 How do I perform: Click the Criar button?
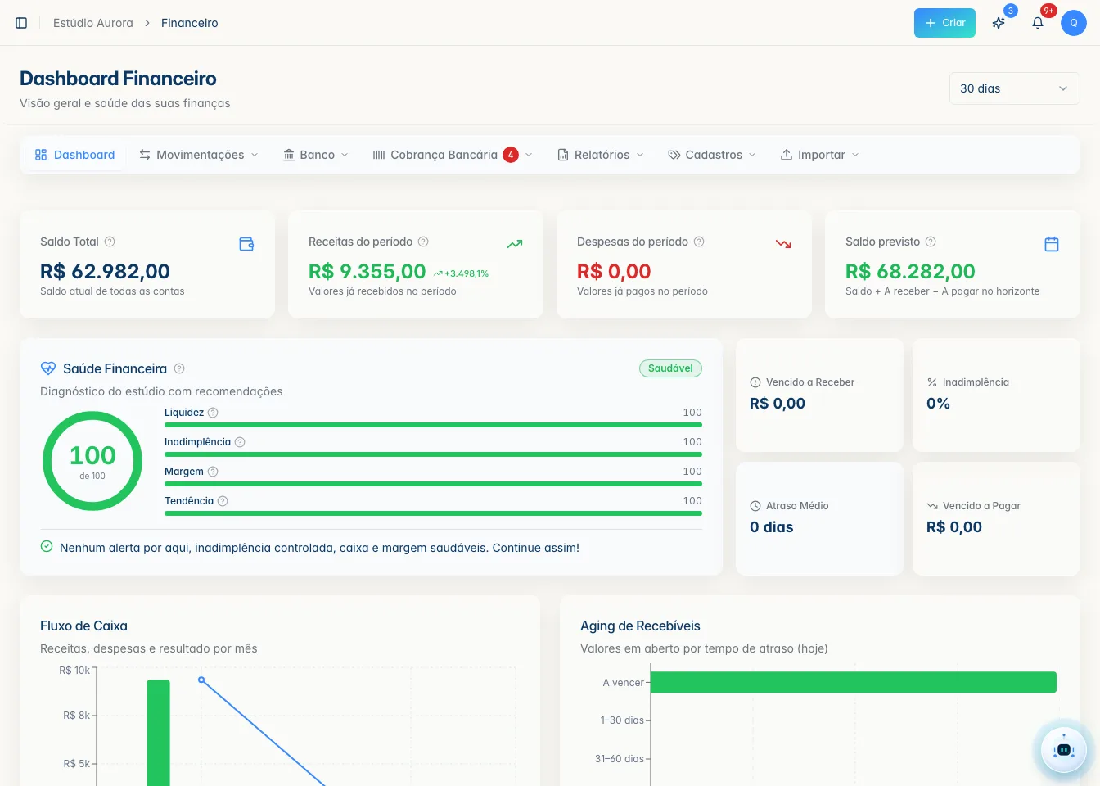pos(945,23)
